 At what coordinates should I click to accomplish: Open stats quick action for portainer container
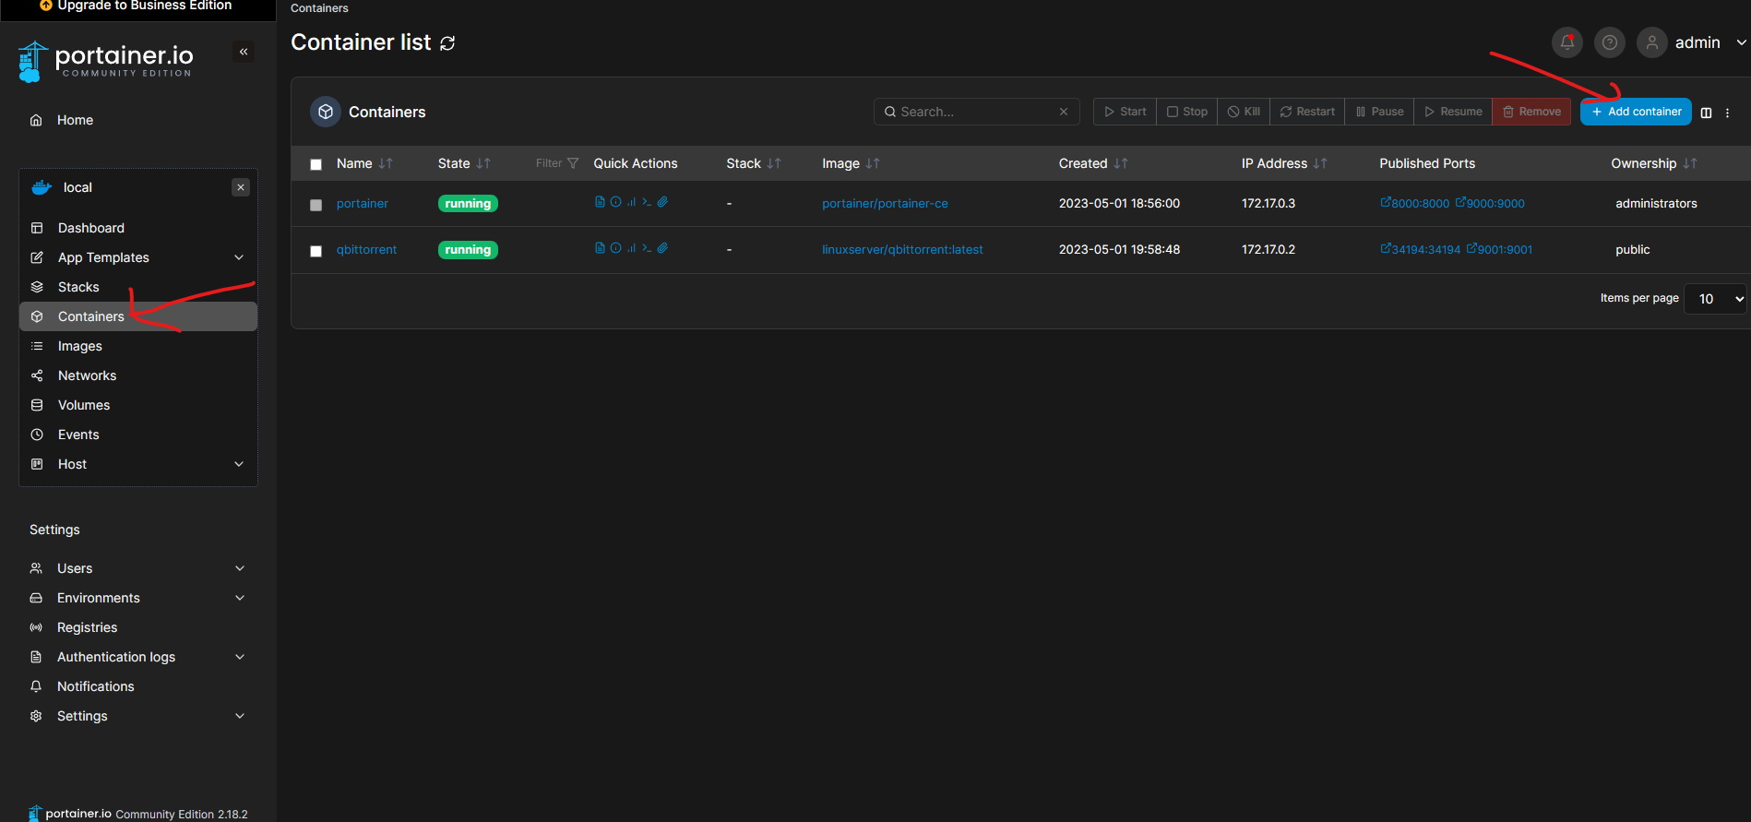pyautogui.click(x=631, y=202)
